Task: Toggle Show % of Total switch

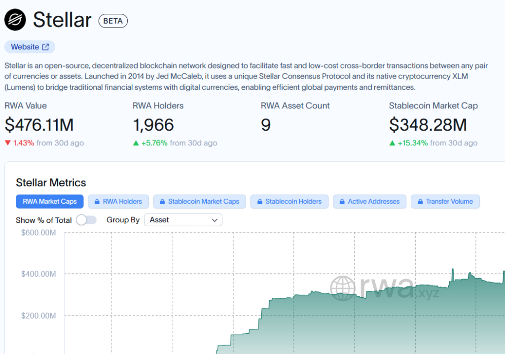Action: click(x=86, y=220)
